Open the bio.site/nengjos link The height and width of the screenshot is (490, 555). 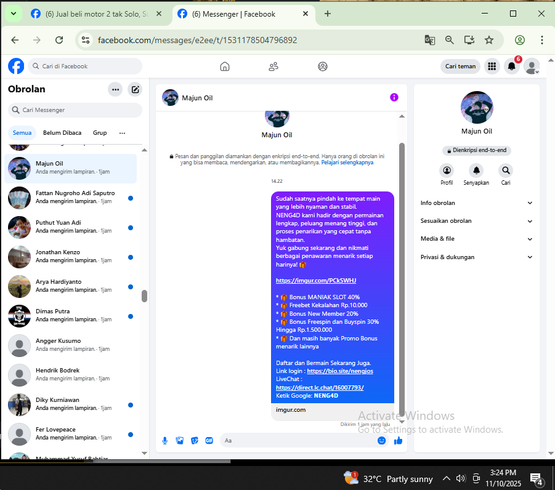point(340,371)
